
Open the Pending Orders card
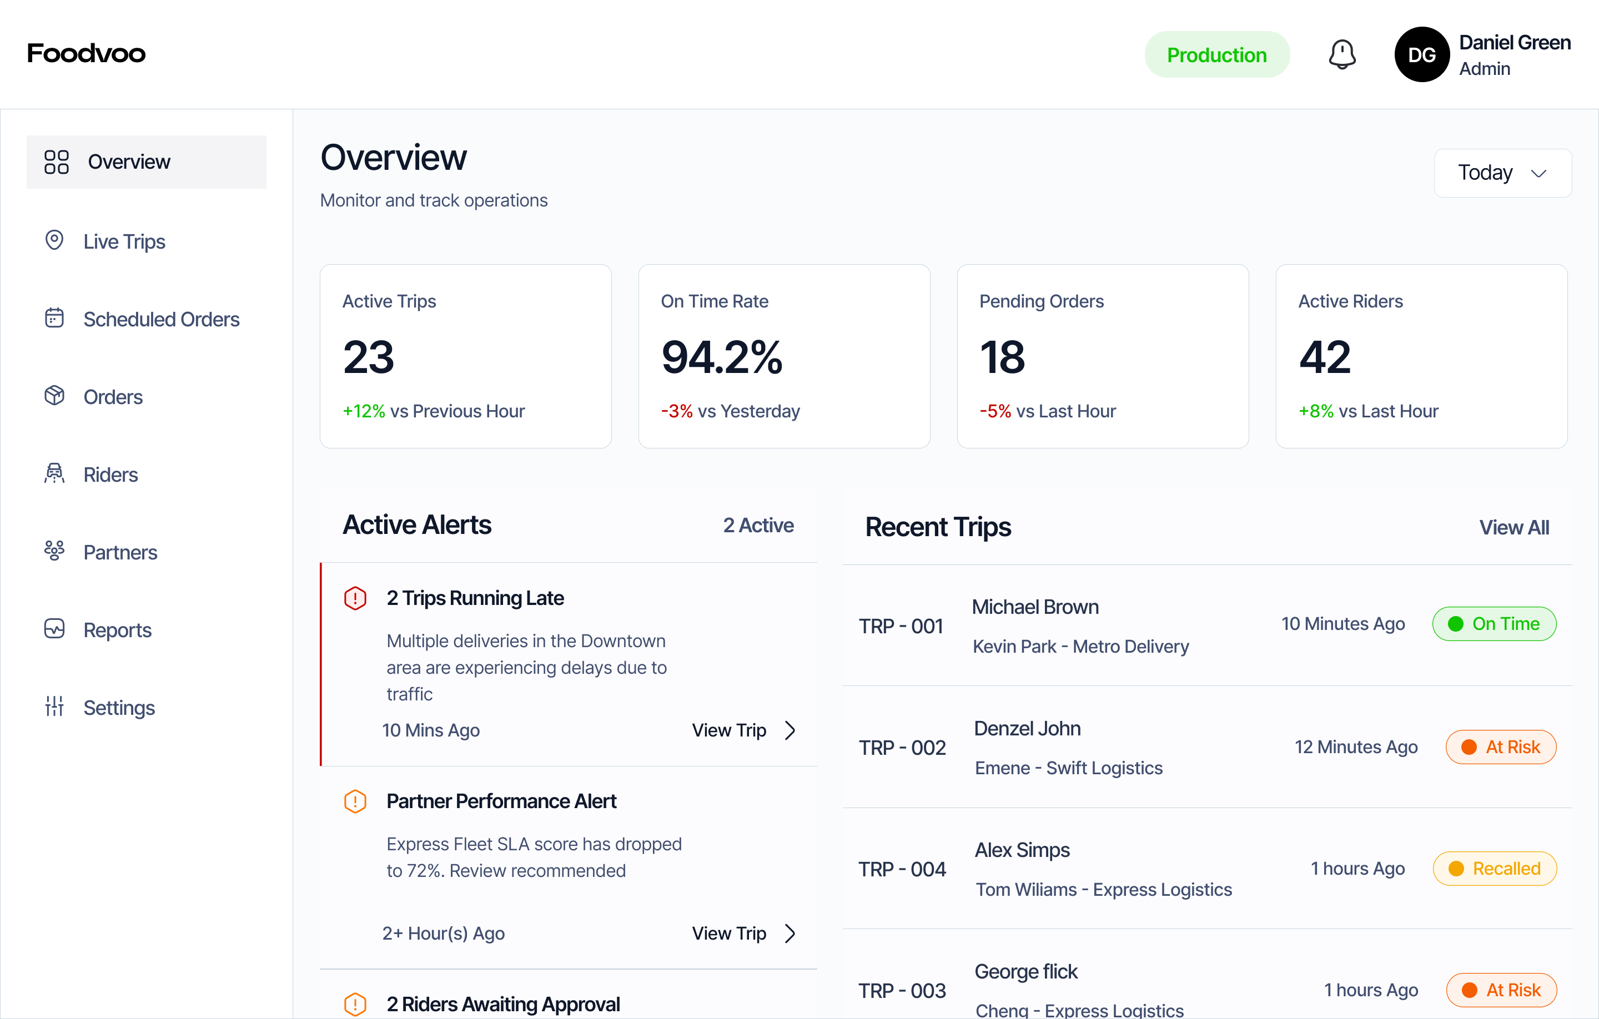pyautogui.click(x=1103, y=356)
